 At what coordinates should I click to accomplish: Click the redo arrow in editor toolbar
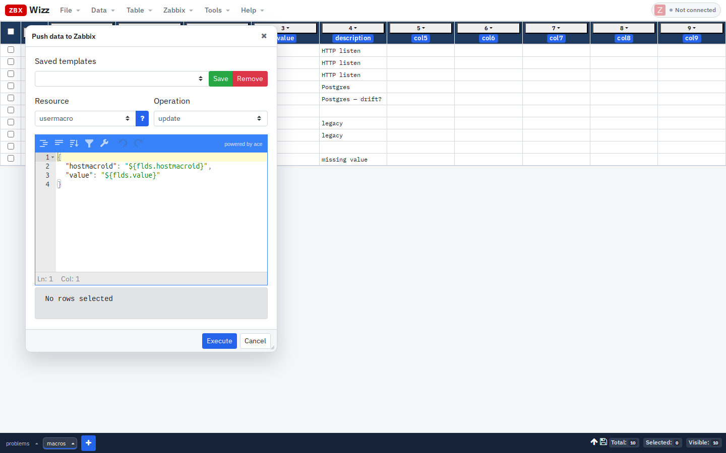pyautogui.click(x=138, y=143)
